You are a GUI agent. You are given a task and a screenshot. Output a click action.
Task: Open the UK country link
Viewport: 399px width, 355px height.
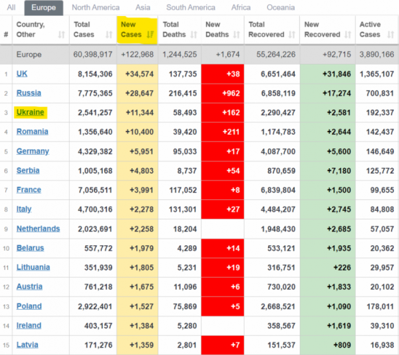point(22,74)
